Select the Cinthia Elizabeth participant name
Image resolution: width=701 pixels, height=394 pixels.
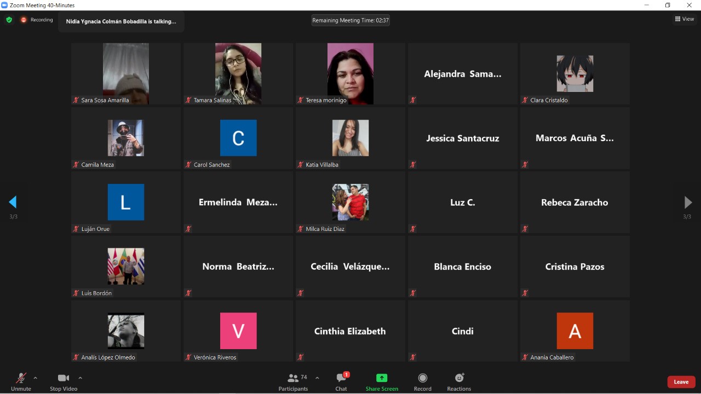pyautogui.click(x=350, y=331)
